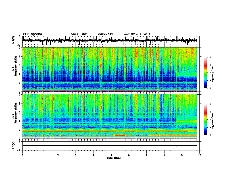Click time axis tick label "4"
This screenshot has width=225, height=174.
tap(93, 155)
